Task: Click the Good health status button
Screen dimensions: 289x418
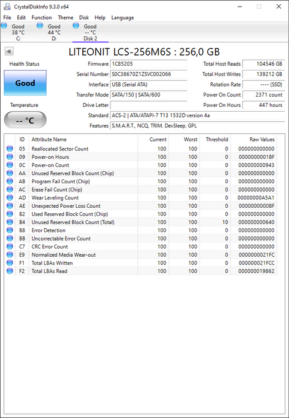Action: coord(25,83)
